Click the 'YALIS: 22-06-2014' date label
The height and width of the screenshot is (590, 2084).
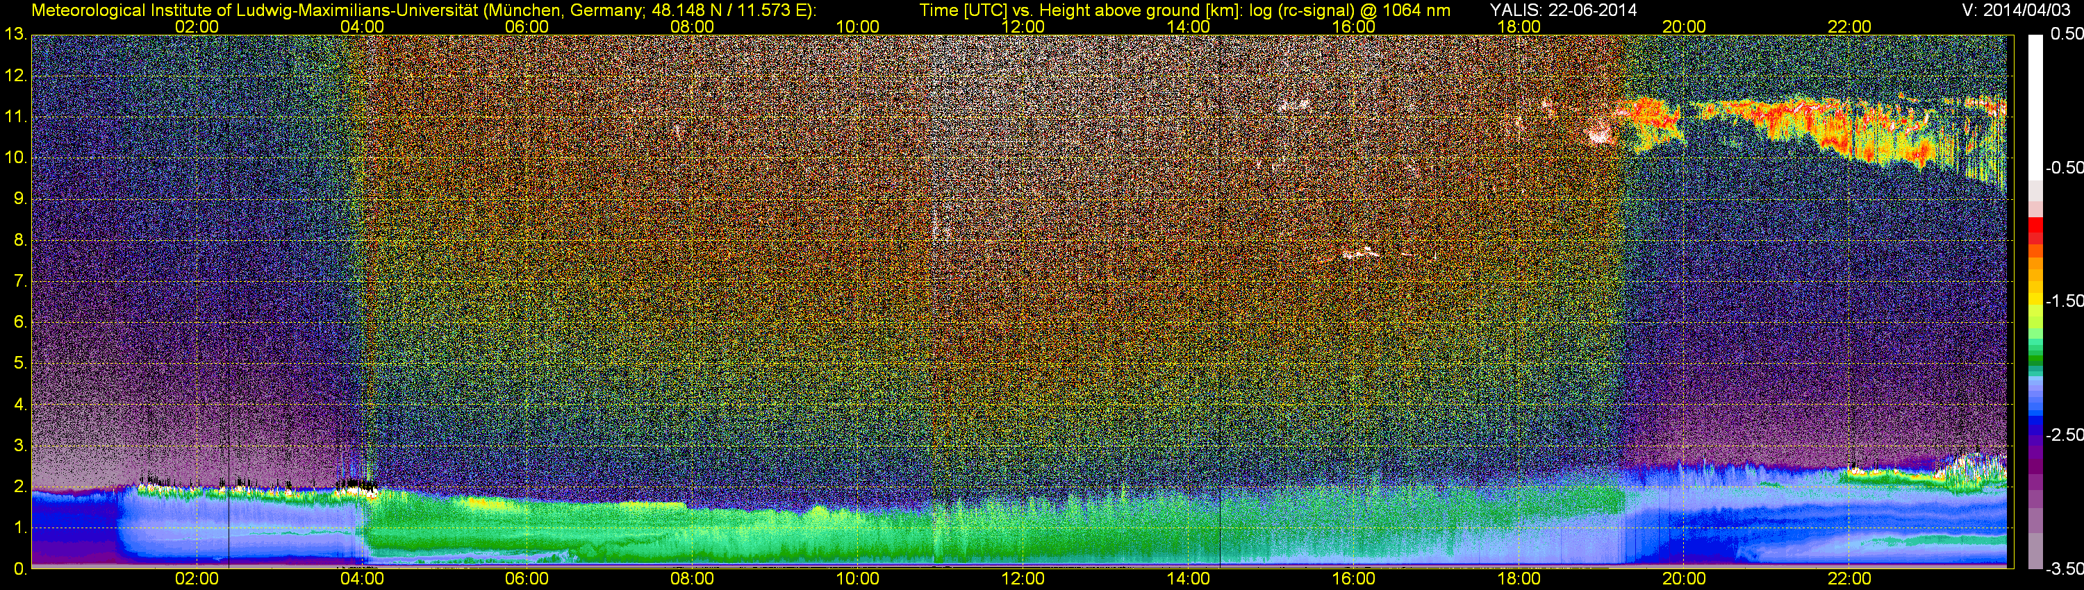tap(1563, 10)
